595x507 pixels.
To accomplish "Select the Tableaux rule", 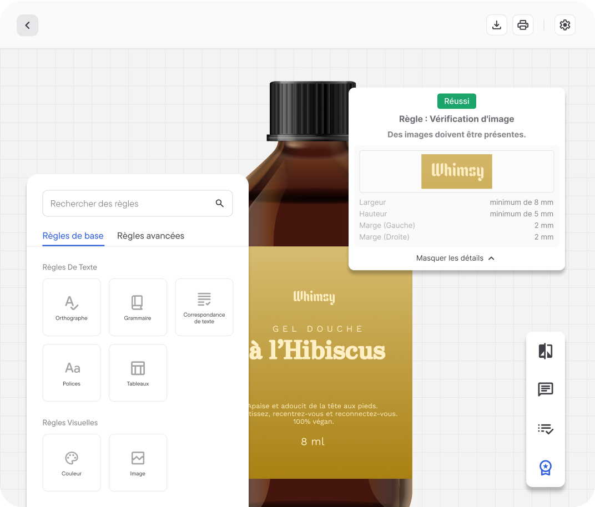I will (138, 373).
